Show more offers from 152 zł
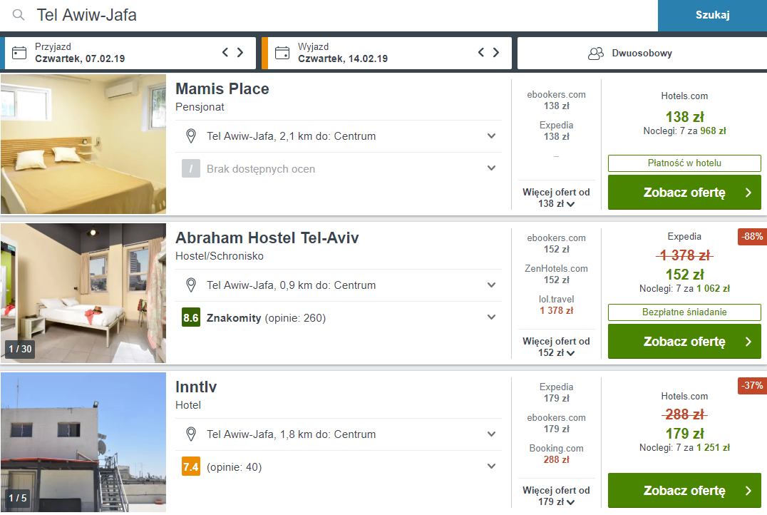Image resolution: width=767 pixels, height=515 pixels. 556,347
